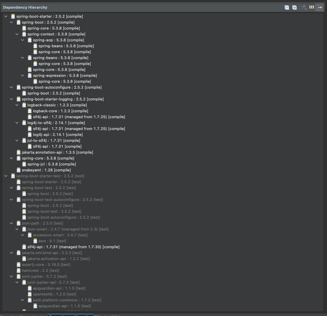Click the jar icon beside asm : 9.1

[35, 241]
